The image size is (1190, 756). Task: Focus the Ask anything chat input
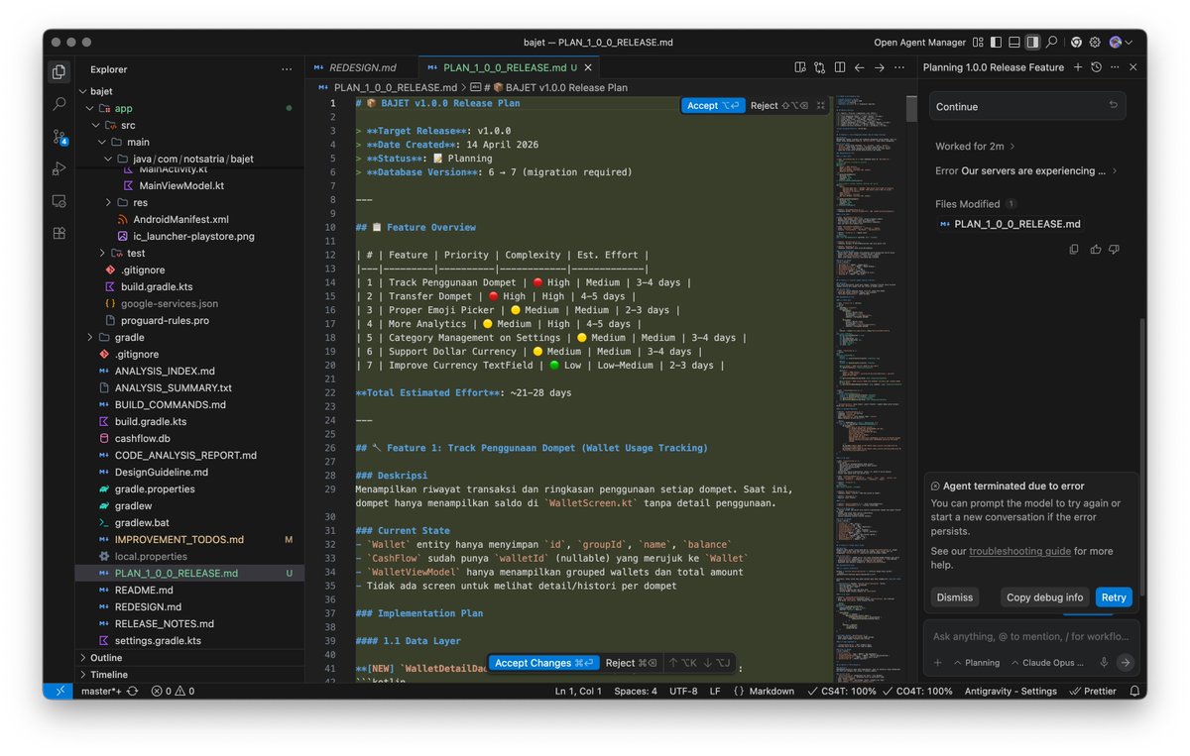coord(1031,636)
